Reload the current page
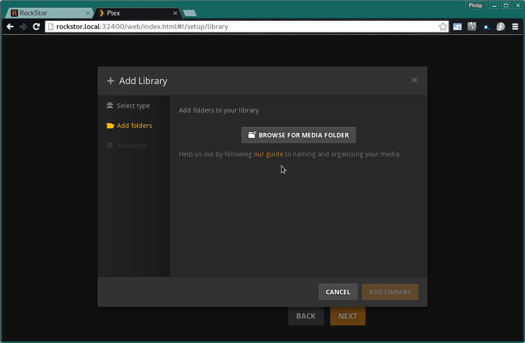 click(x=37, y=27)
